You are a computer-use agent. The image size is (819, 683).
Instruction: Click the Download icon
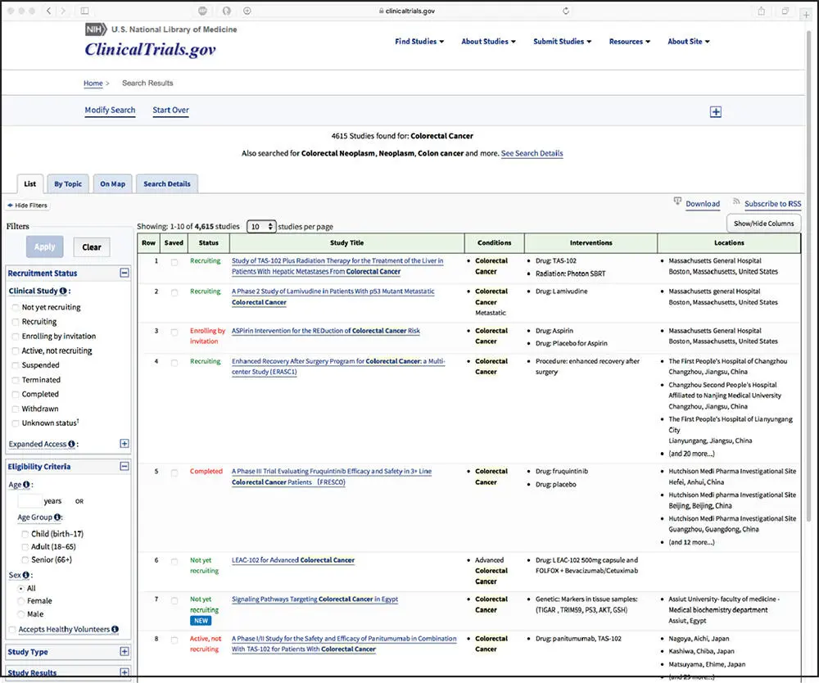(677, 201)
